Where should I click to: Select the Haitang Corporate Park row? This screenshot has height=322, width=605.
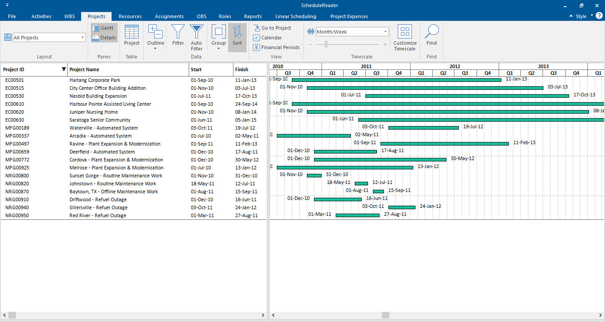(x=134, y=80)
